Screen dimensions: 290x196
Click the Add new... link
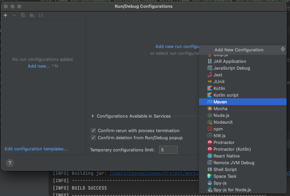39,66
